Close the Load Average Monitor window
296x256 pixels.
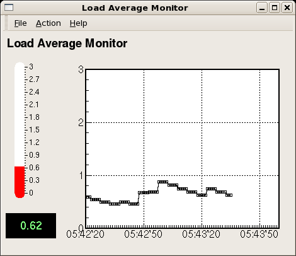point(287,8)
